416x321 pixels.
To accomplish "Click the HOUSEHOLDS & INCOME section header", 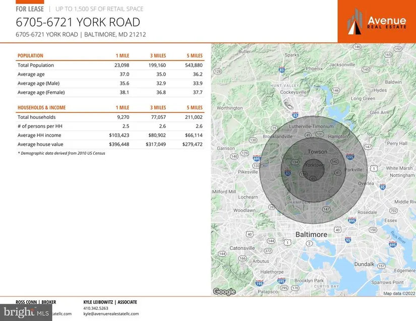I will pyautogui.click(x=41, y=107).
